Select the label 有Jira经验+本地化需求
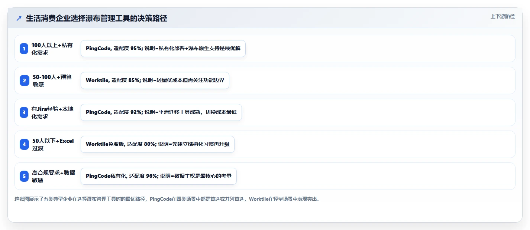 52,112
